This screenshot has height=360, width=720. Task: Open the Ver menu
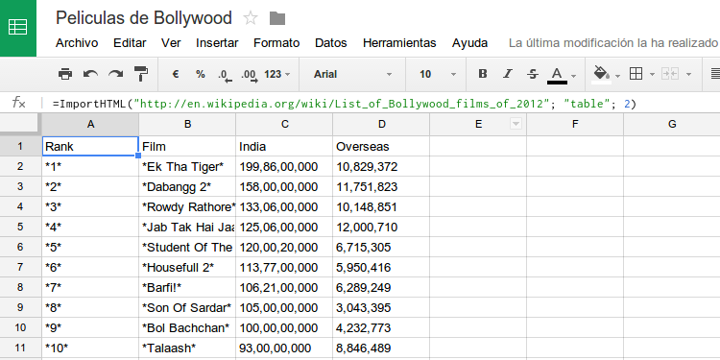[171, 43]
